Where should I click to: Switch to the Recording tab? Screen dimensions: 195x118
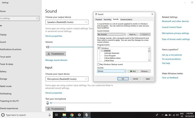point(107,19)
